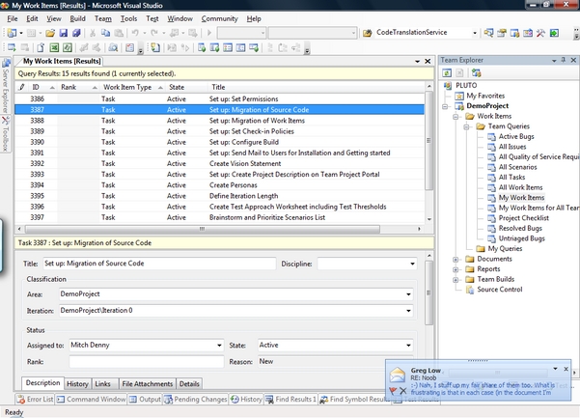The width and height of the screenshot is (580, 418).
Task: Click into the empty Rank field
Action: [147, 362]
